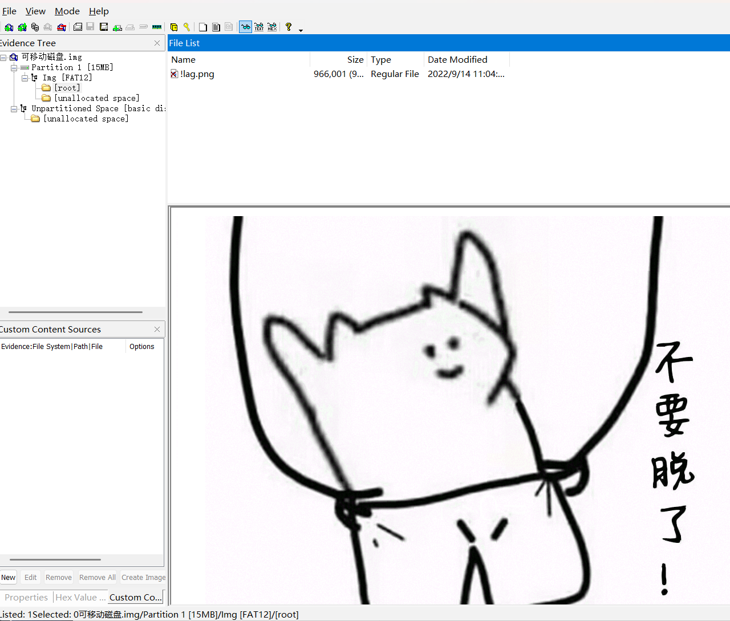Sort file list by Date Modified column

pyautogui.click(x=457, y=60)
